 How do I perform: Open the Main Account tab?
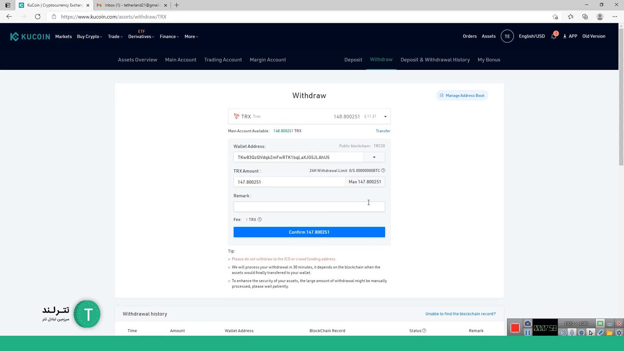click(x=181, y=60)
